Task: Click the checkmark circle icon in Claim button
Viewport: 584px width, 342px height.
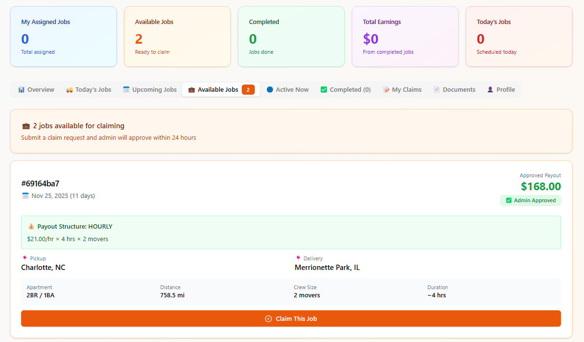Action: pos(268,319)
